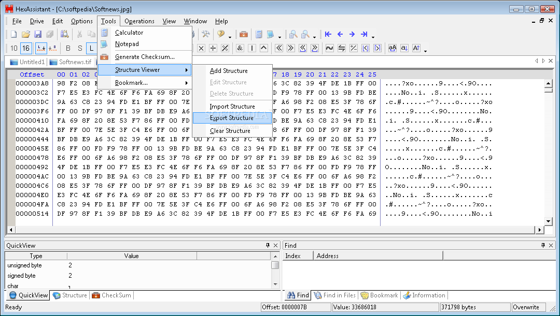Open the Softnews.tif document tab
This screenshot has height=316, width=560.
click(71, 62)
